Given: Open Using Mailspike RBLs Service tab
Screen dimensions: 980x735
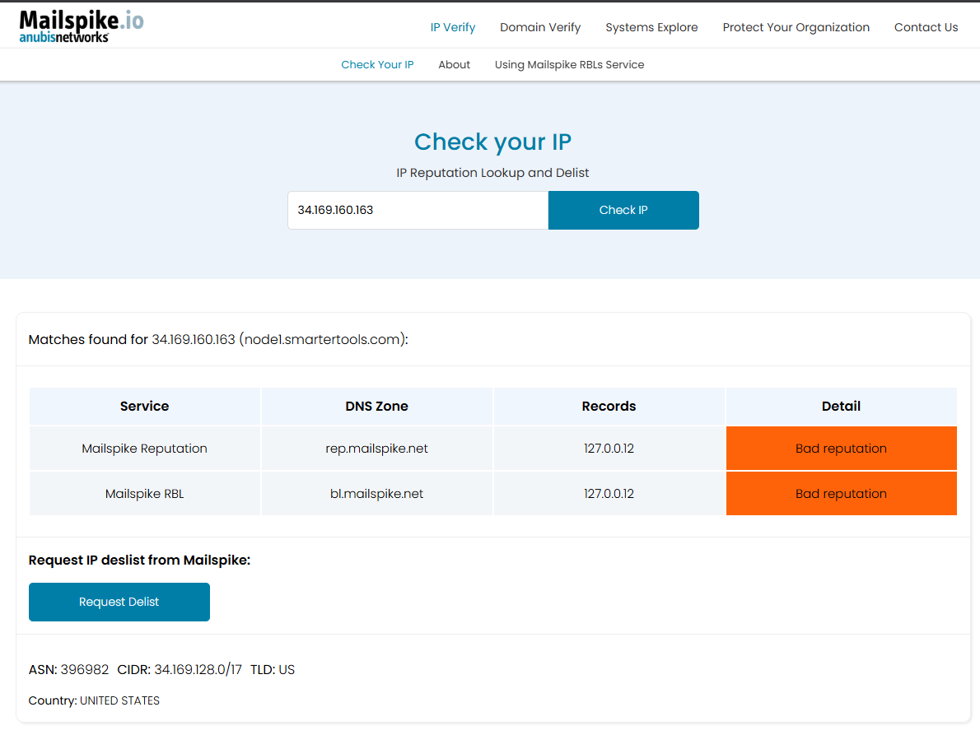Looking at the screenshot, I should point(569,64).
